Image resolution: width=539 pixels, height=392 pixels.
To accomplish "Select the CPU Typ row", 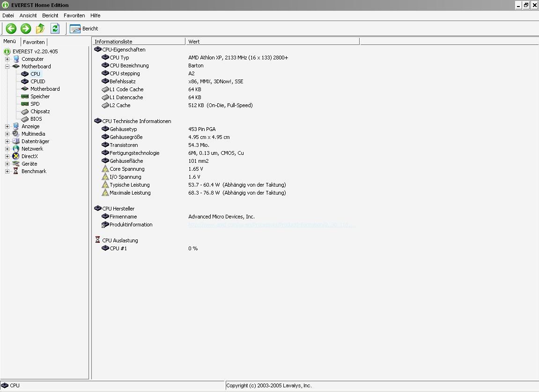I will point(226,58).
